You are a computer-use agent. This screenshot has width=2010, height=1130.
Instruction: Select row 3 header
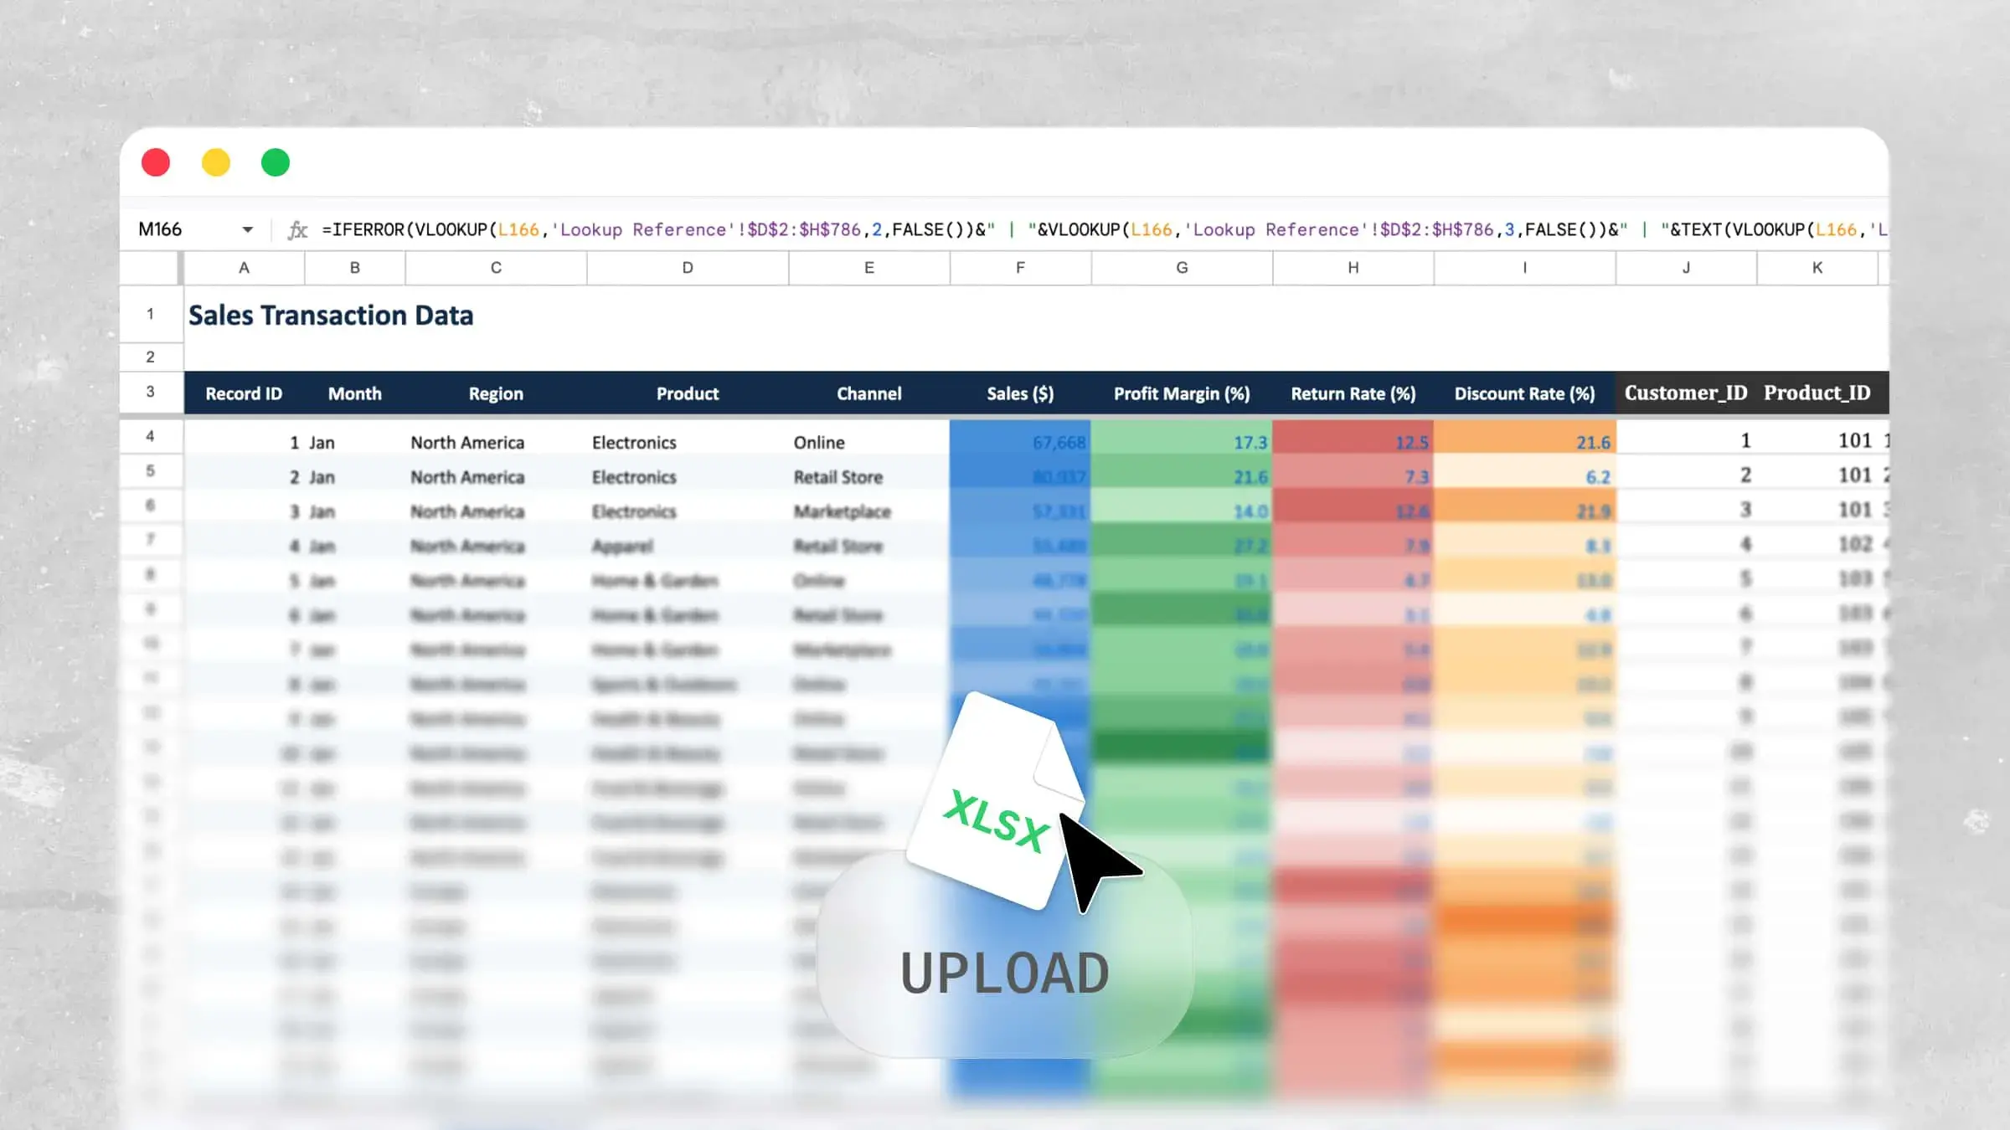(151, 392)
